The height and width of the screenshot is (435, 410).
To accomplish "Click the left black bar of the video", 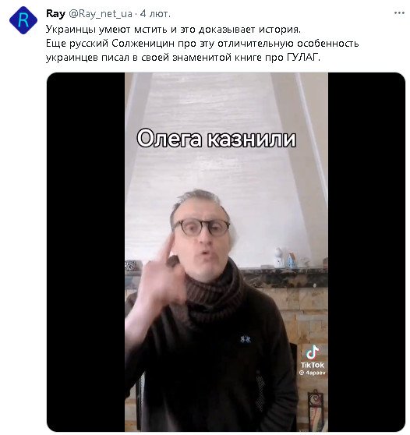I will [x=86, y=252].
